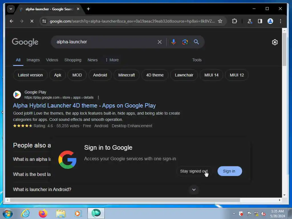Viewport: 292px width, 219px height.
Task: Choose Stay signed out
Action: point(194,171)
